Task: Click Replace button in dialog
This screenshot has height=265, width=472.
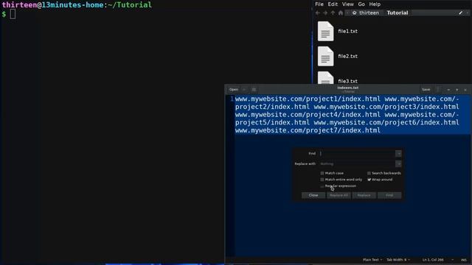Action: [x=364, y=195]
